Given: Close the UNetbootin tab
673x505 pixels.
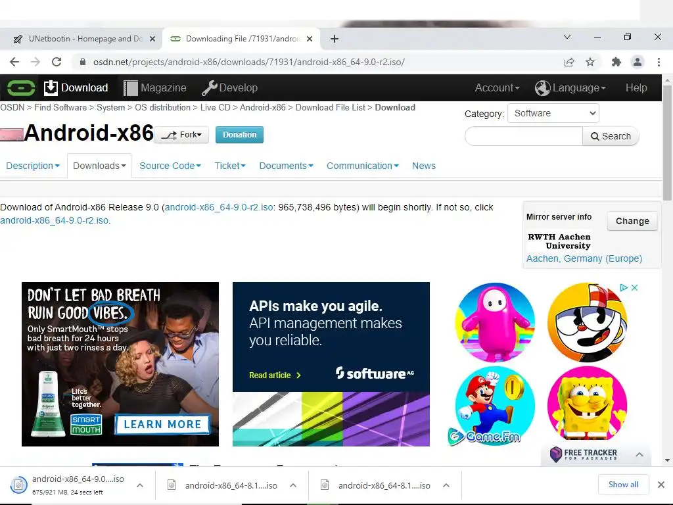Looking at the screenshot, I should click(152, 39).
